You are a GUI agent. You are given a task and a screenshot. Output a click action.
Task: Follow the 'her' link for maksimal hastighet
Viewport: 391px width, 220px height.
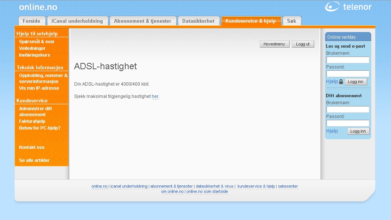pyautogui.click(x=155, y=96)
